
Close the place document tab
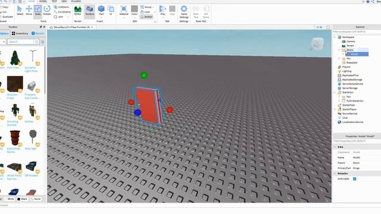[92, 27]
